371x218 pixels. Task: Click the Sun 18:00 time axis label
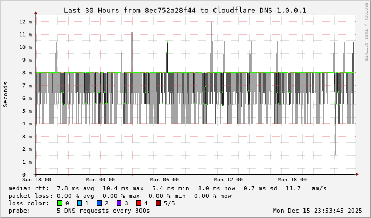(x=36, y=180)
